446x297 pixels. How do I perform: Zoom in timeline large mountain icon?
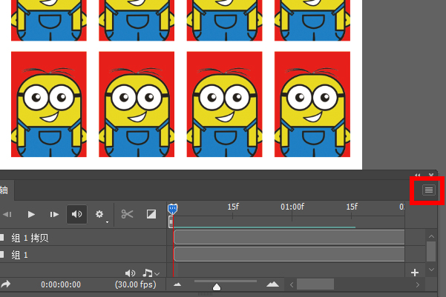pos(272,284)
